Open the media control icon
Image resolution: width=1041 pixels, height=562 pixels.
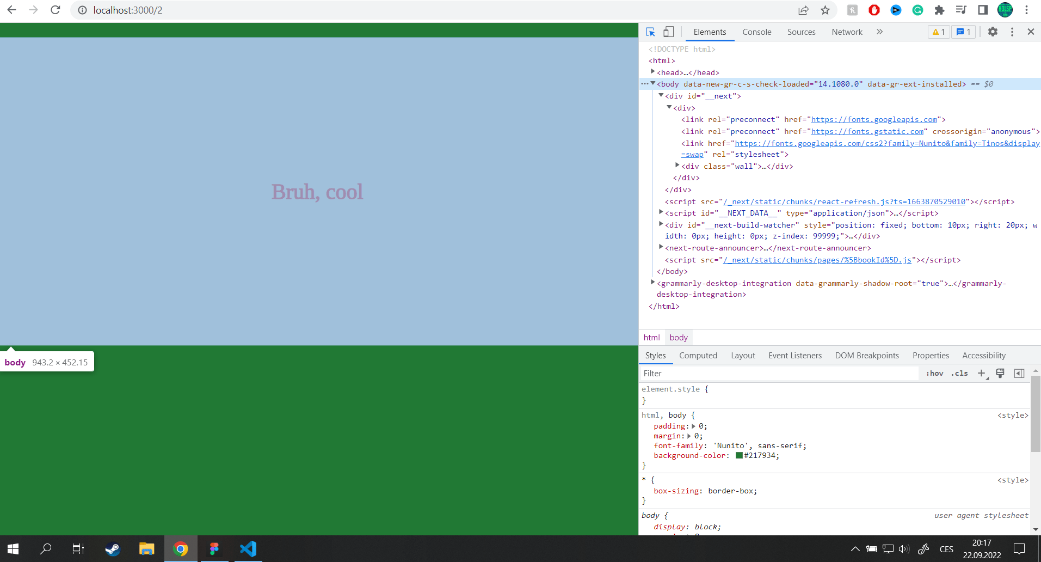(961, 10)
